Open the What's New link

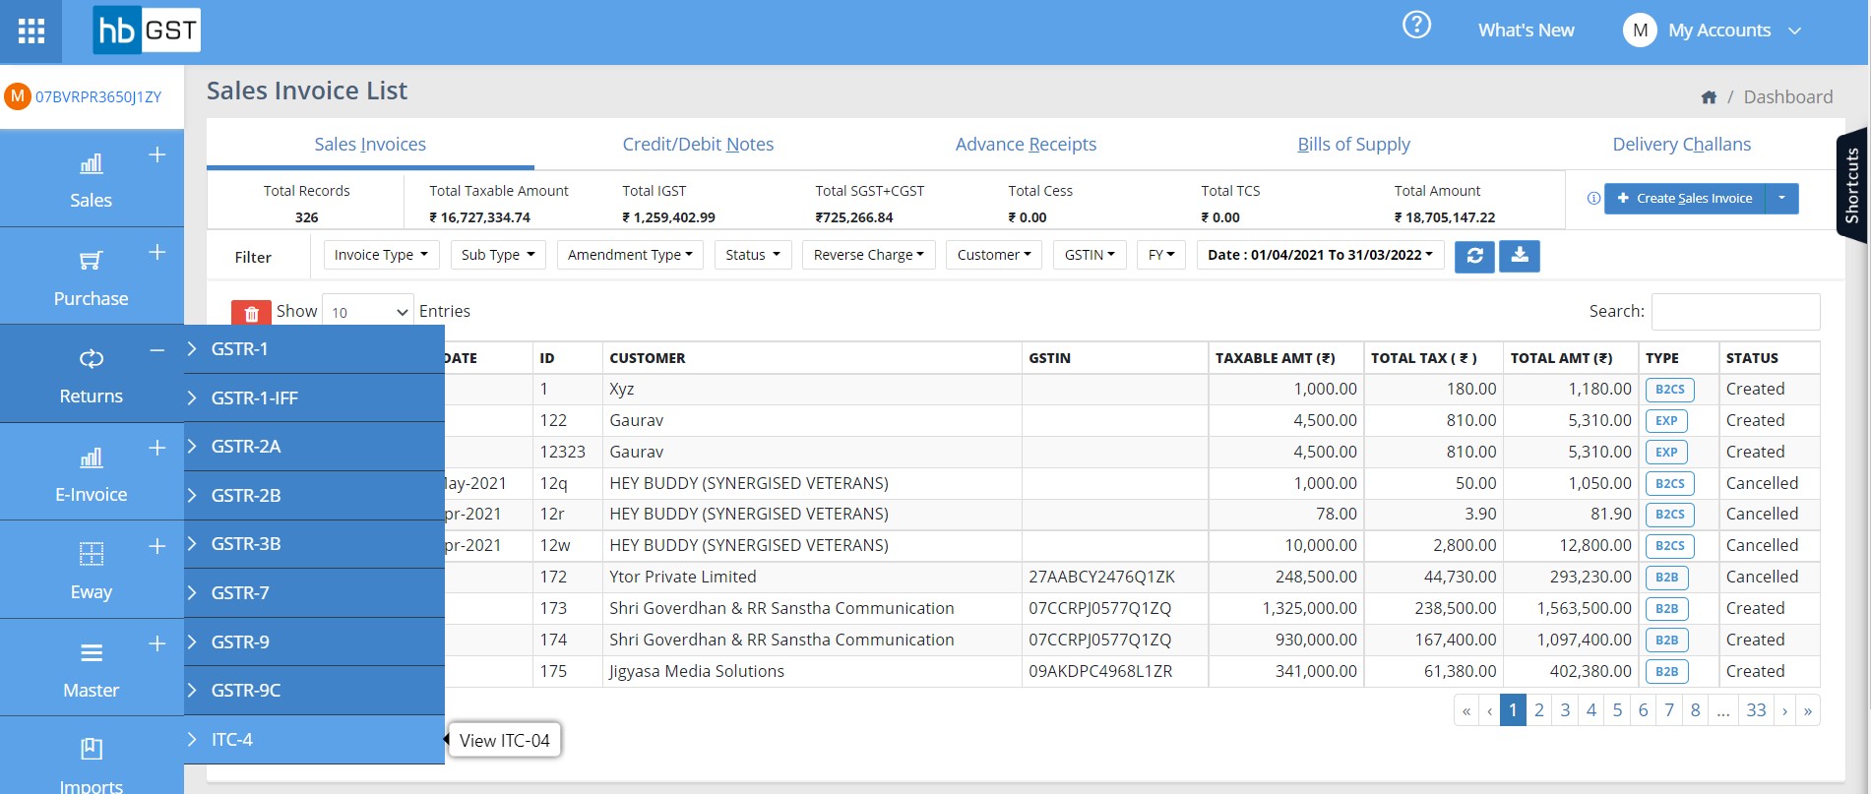tap(1526, 31)
